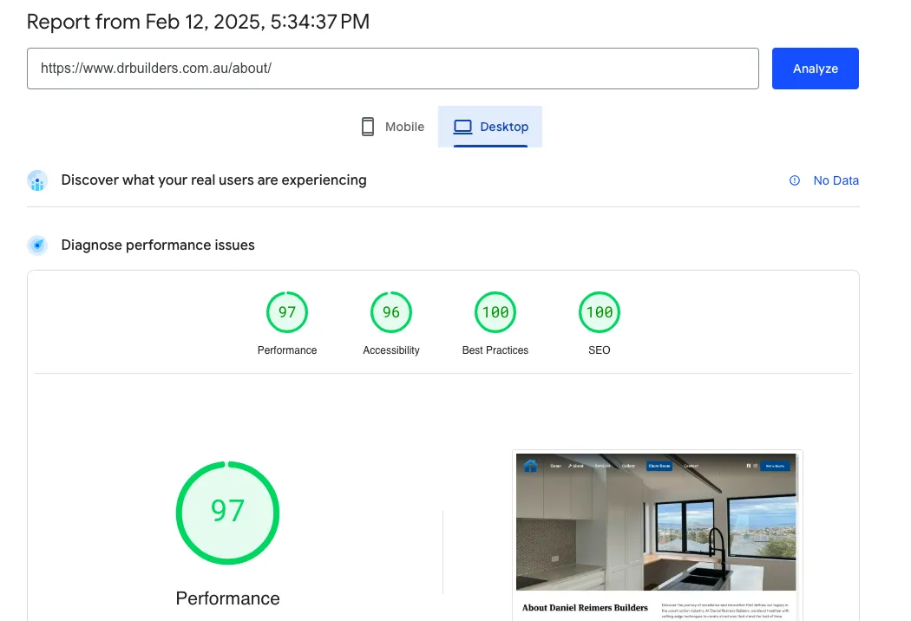Open the No Data link
Image resolution: width=911 pixels, height=621 pixels.
(836, 180)
